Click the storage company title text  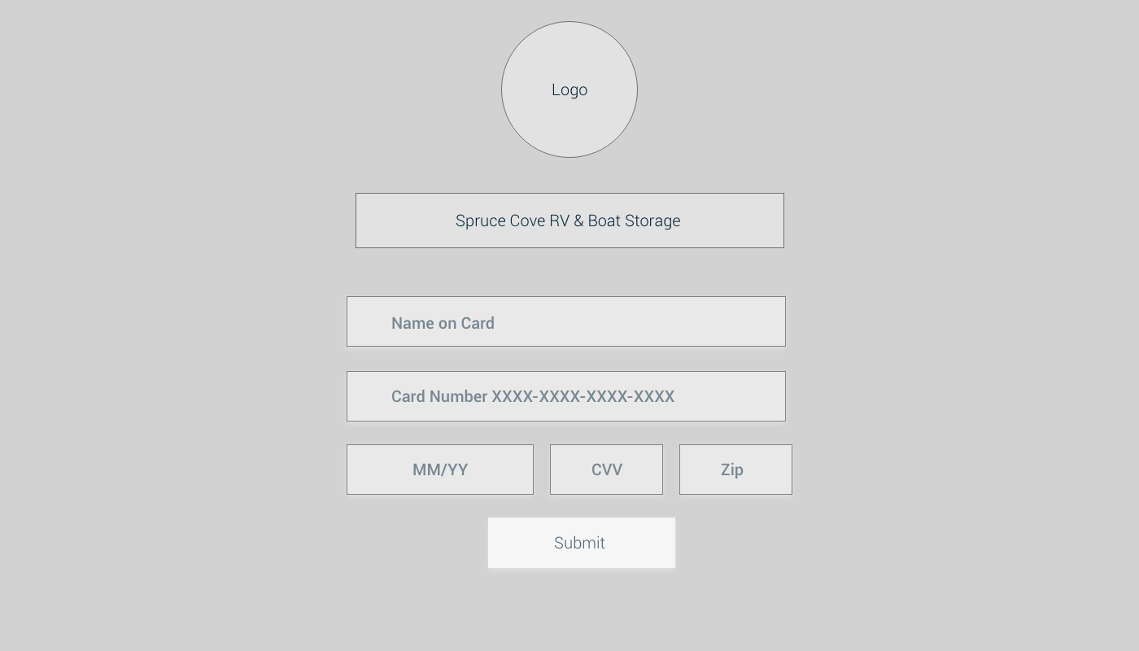[568, 221]
